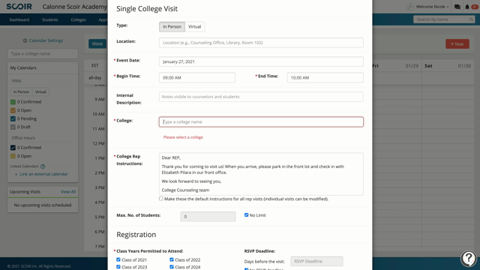
Task: Select the In Person visit type
Action: pos(172,27)
